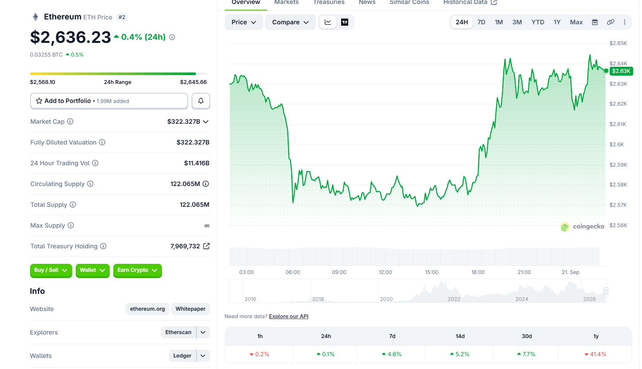
Task: Open the chart three-dot options menu
Action: pyautogui.click(x=625, y=22)
